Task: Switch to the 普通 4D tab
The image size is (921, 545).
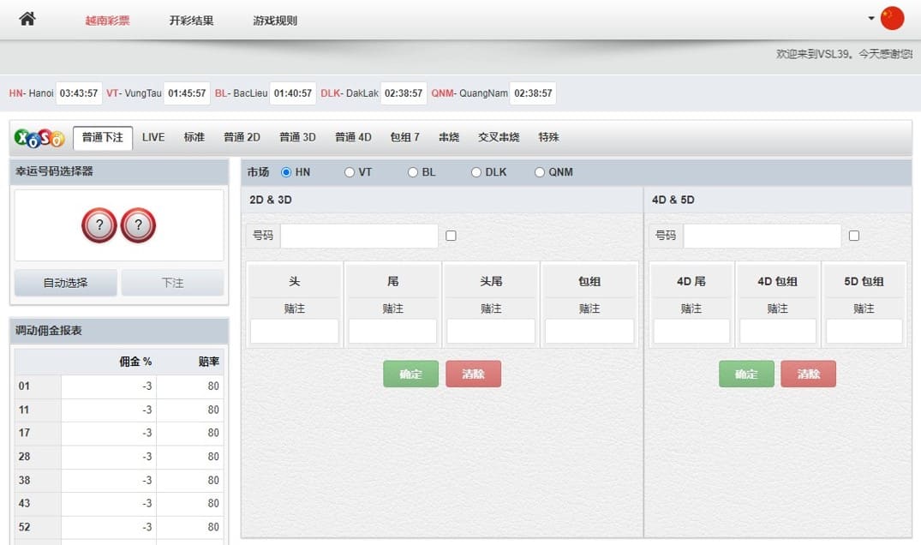Action: tap(354, 137)
